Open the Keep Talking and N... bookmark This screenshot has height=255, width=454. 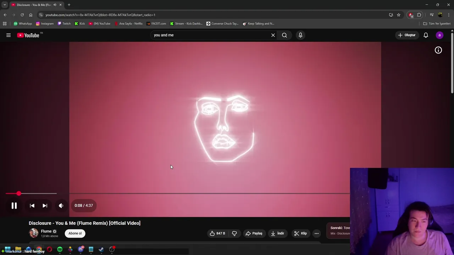pyautogui.click(x=258, y=24)
